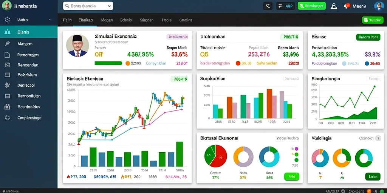
Task: Select the pin icon beside Mangan
Action: click(8, 44)
